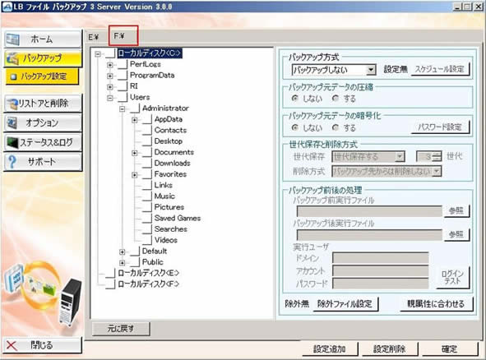
Task: Click the application icon in title bar
Action: [7, 7]
